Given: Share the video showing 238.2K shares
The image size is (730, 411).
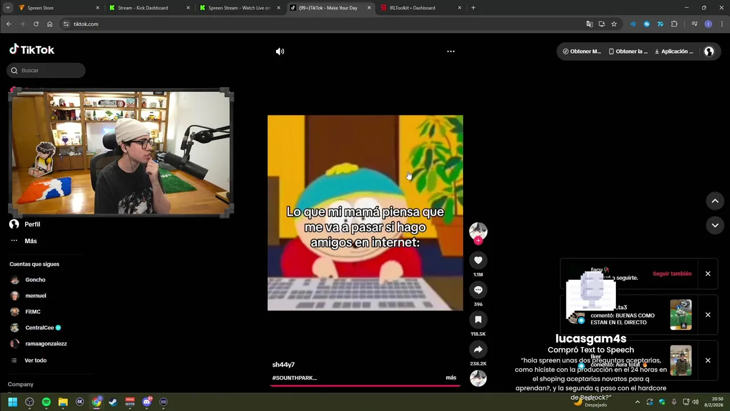Looking at the screenshot, I should tap(478, 349).
